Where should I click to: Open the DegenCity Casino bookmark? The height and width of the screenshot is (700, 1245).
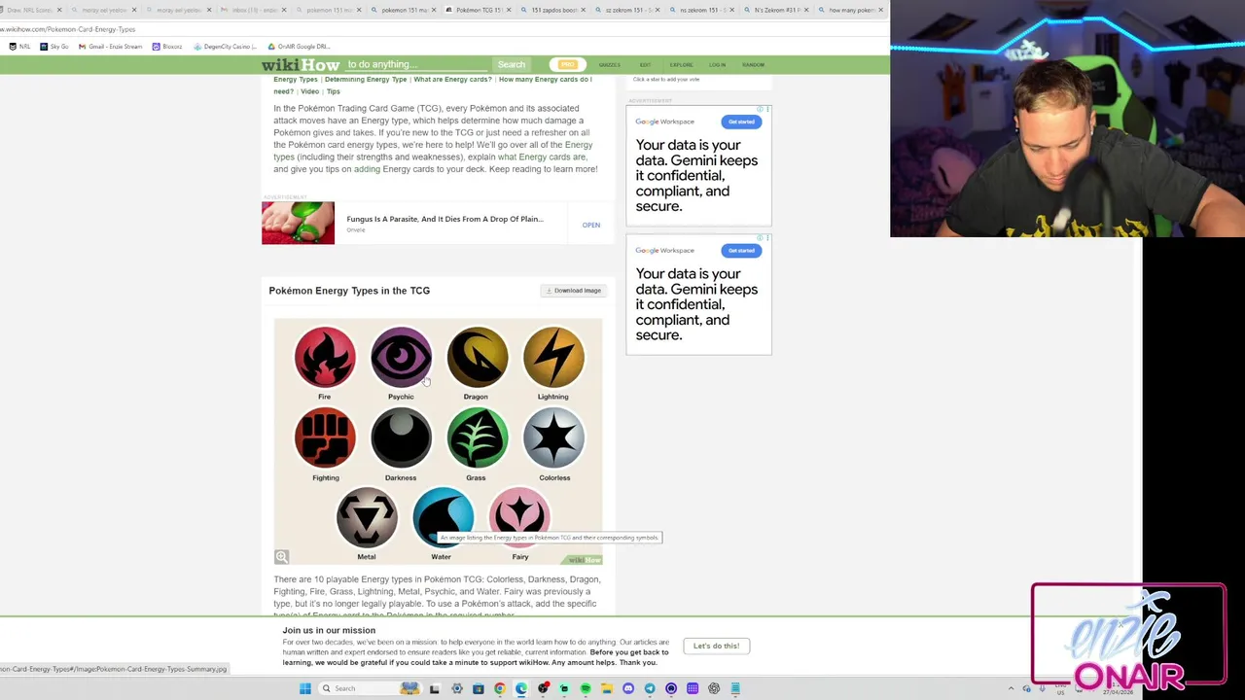(x=226, y=47)
